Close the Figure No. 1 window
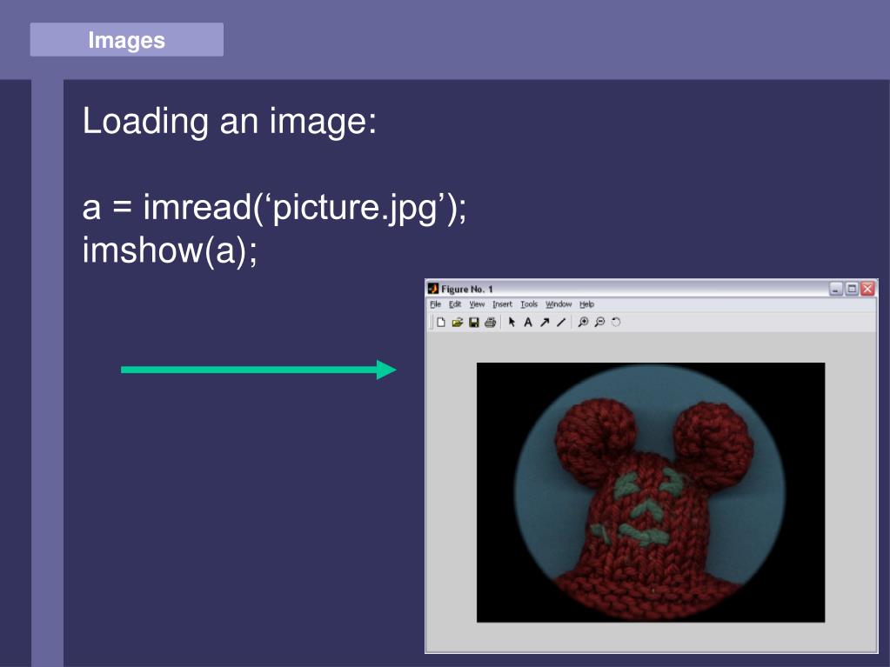Image resolution: width=890 pixels, height=667 pixels. coord(868,289)
